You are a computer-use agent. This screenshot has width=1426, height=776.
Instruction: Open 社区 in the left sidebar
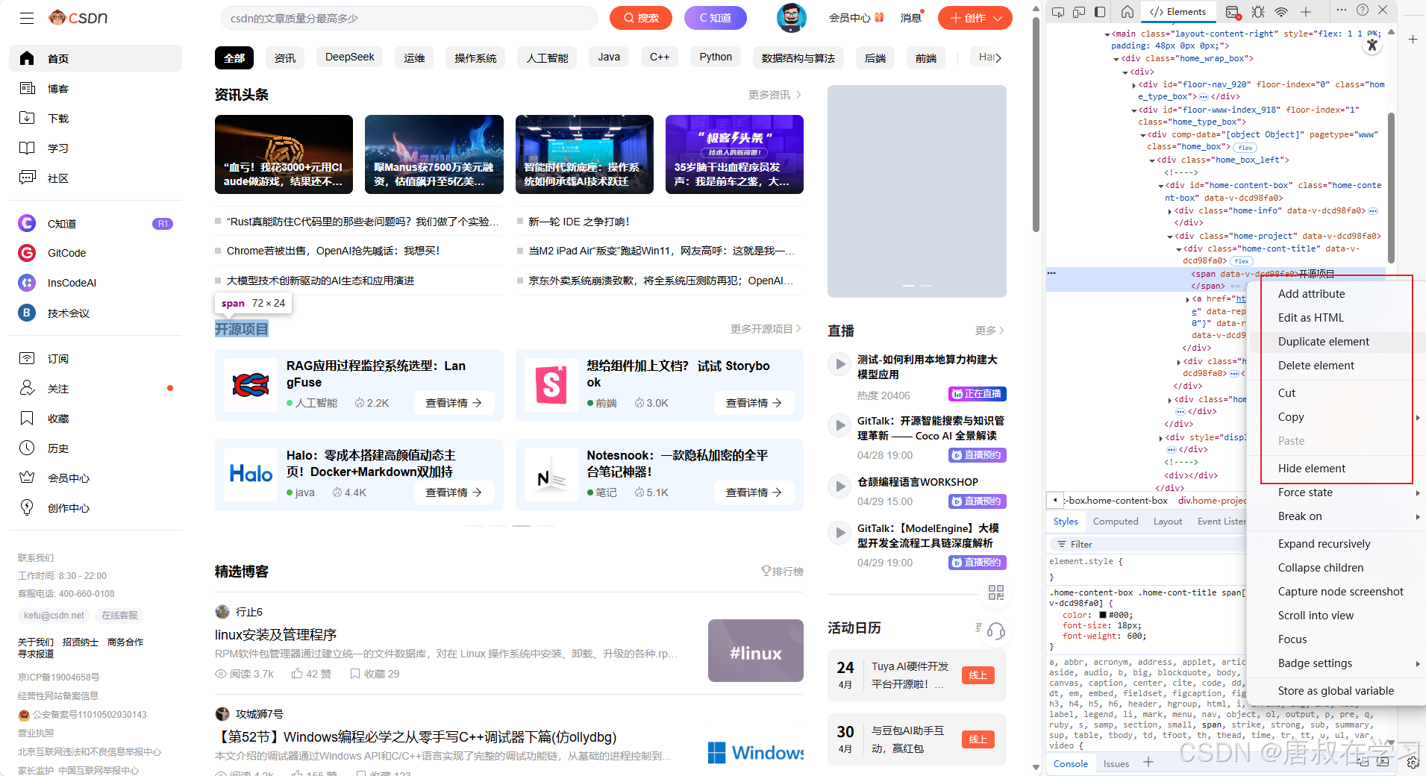point(96,178)
